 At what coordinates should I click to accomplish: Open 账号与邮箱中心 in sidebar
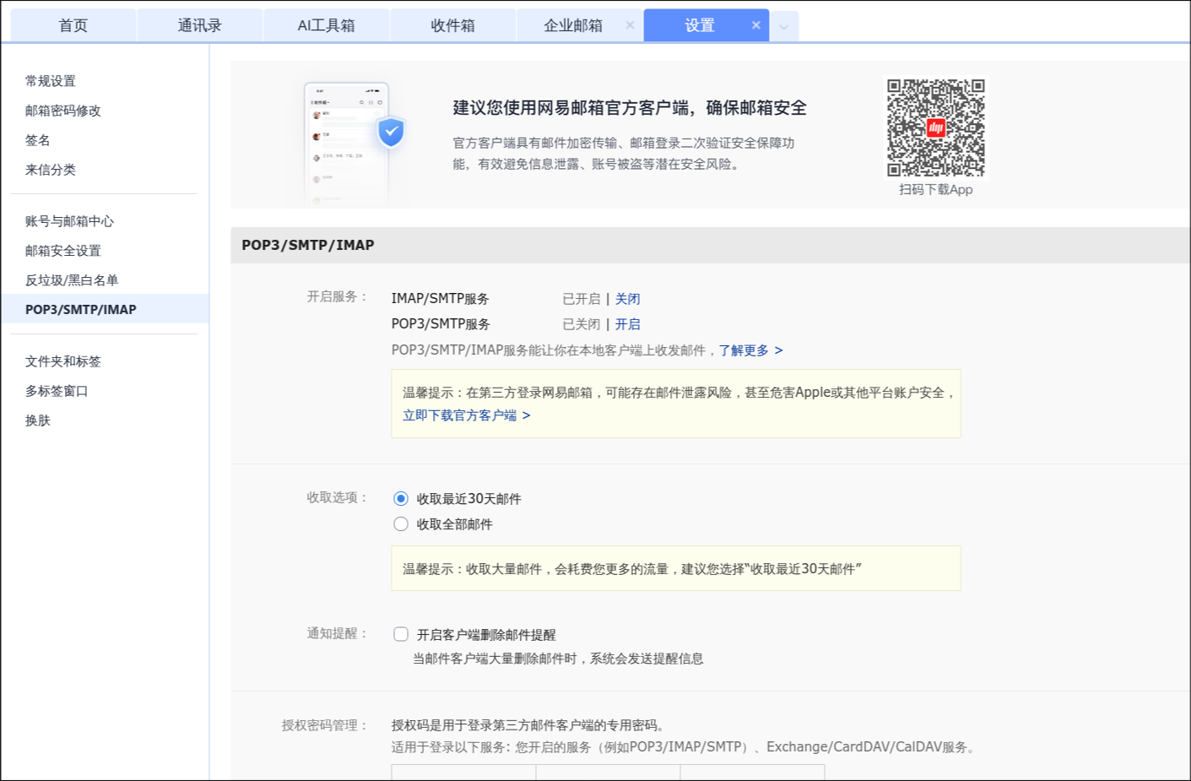pos(69,221)
